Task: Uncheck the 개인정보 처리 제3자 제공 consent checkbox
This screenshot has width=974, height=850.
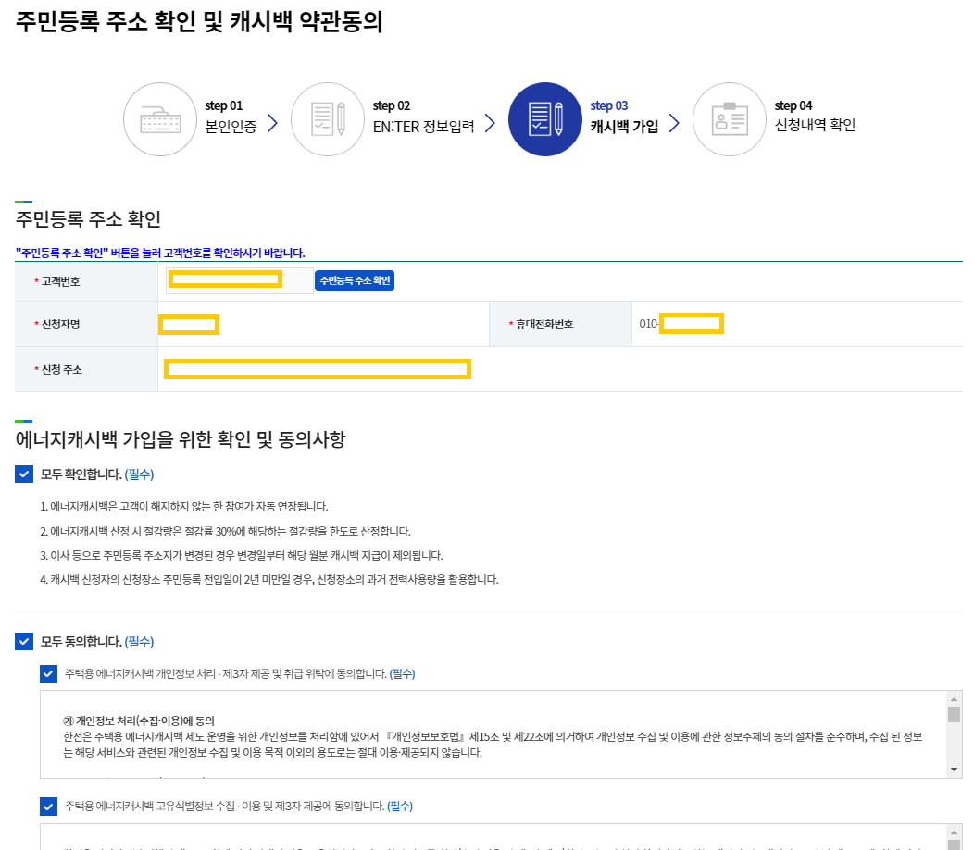Action: (x=48, y=673)
